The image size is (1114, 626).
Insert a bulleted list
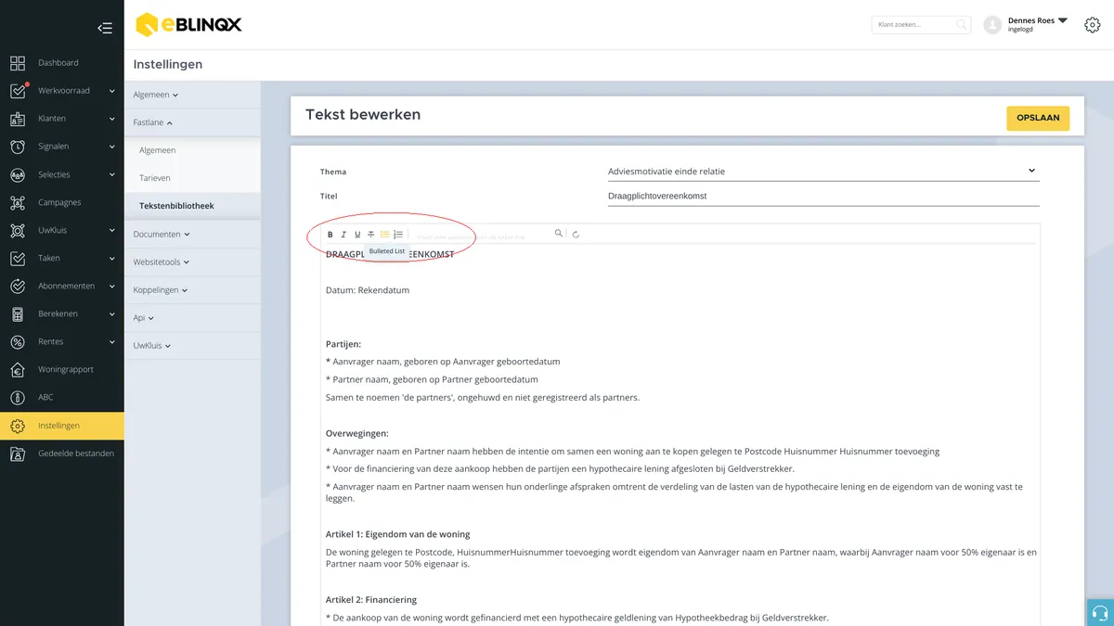(x=384, y=235)
